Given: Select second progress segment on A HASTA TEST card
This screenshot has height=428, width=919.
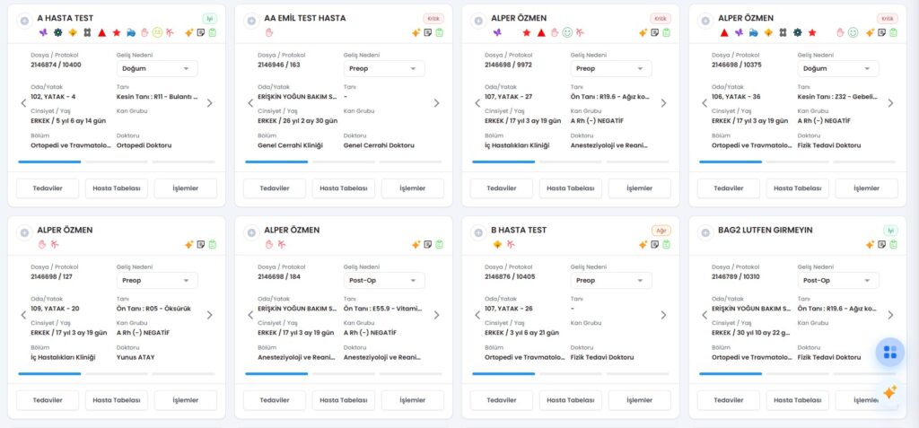Looking at the screenshot, I should click(117, 162).
